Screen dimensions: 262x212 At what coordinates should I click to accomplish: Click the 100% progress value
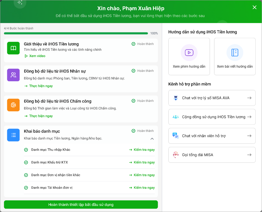point(154,33)
